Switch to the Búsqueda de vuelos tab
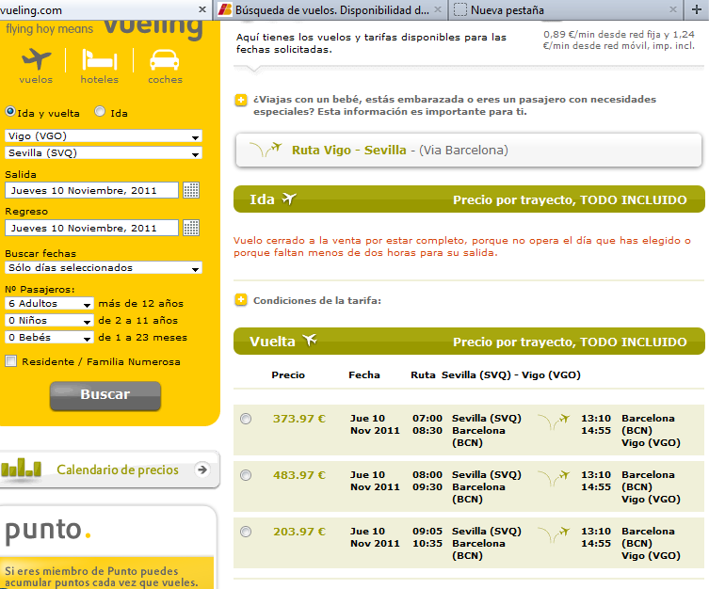This screenshot has height=589, width=709. click(x=330, y=10)
